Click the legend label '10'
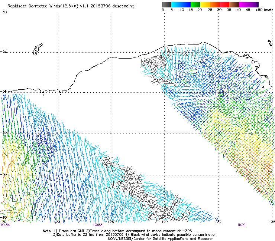 click(182, 10)
